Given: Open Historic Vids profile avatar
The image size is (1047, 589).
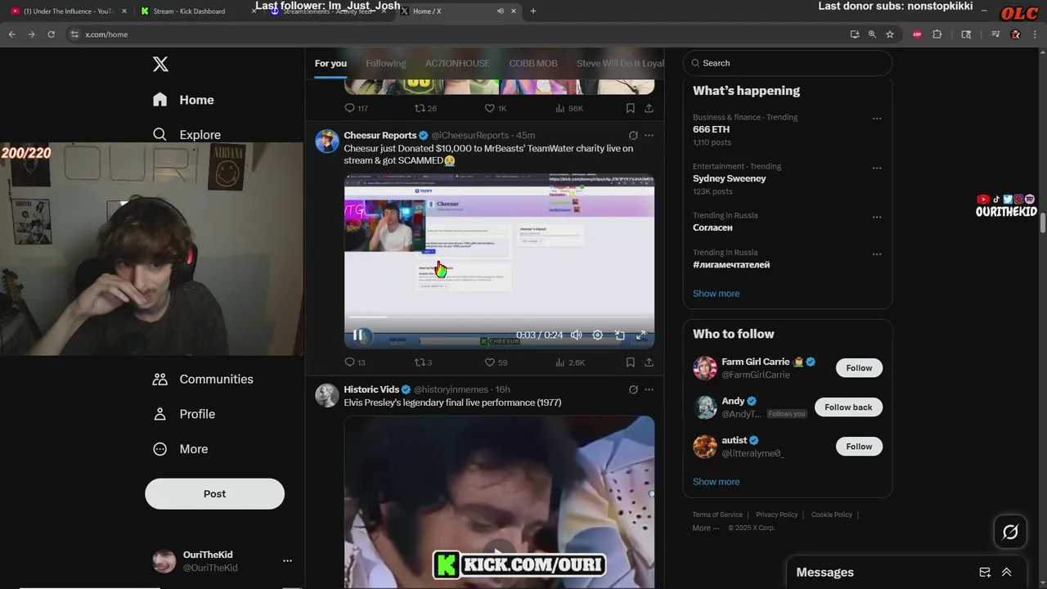Looking at the screenshot, I should [x=327, y=395].
